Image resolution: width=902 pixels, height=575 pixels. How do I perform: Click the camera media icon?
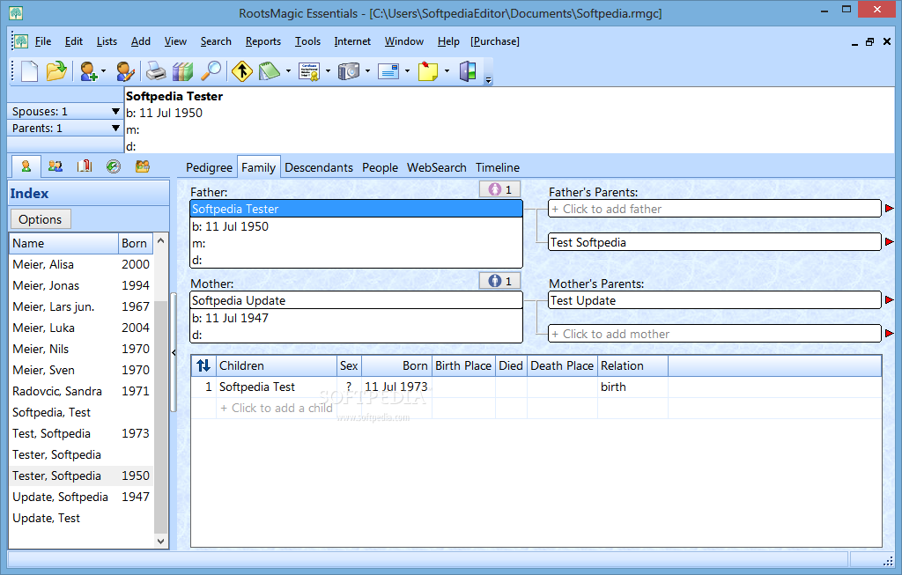[x=349, y=71]
